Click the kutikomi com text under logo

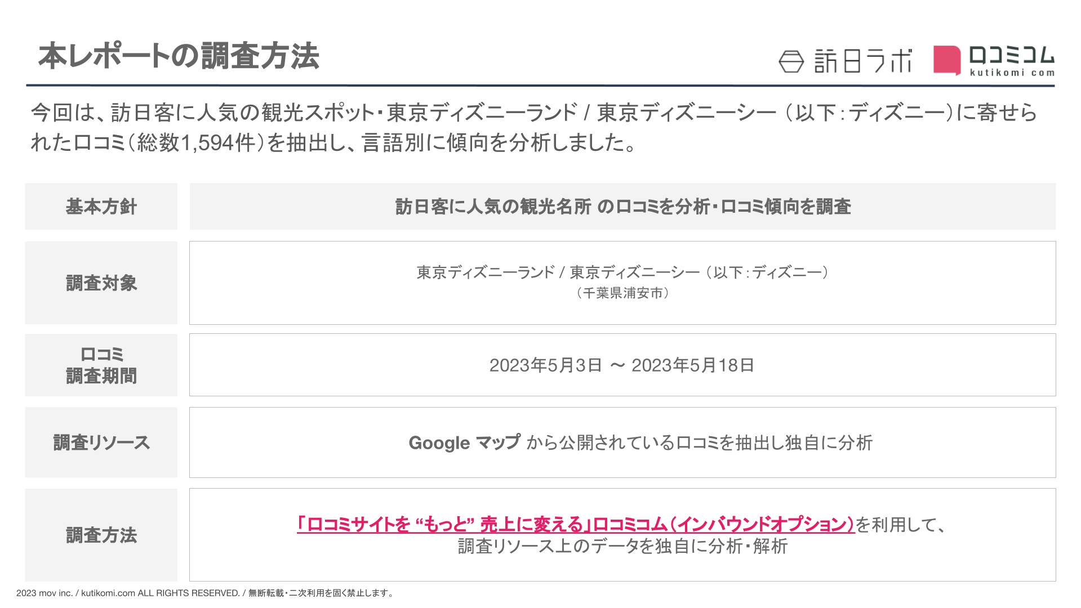click(x=1012, y=73)
